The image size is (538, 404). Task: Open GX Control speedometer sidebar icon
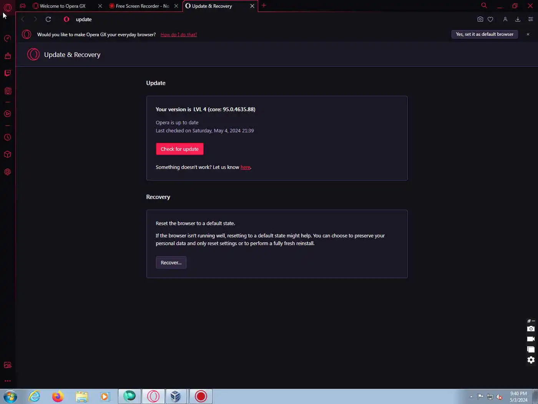[8, 38]
